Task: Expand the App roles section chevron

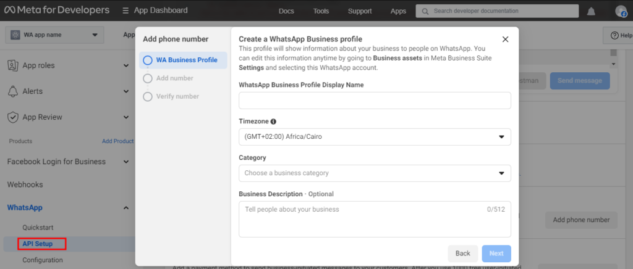Action: [x=126, y=65]
